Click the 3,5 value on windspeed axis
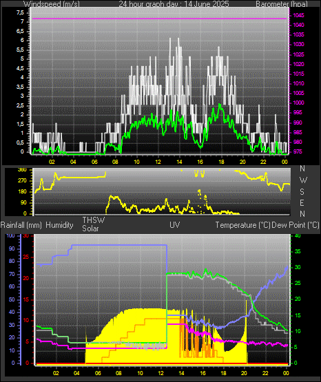Screen dimensions: 321x382 20,87
